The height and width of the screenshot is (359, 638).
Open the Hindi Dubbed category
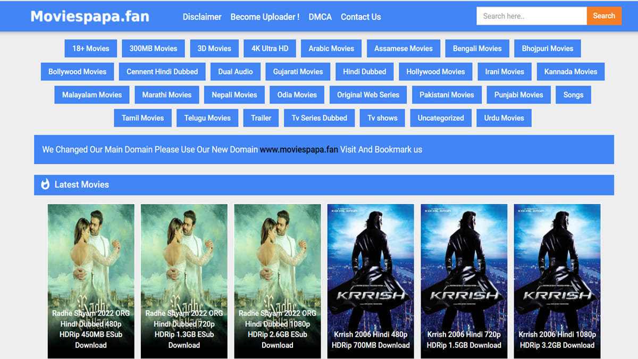coord(365,72)
